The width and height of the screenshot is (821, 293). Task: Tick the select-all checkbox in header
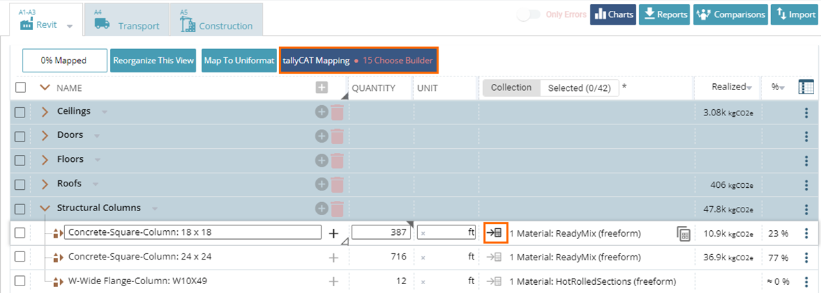tap(21, 87)
